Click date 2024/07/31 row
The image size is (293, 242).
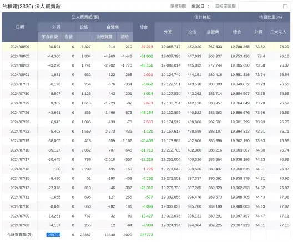pos(20,84)
